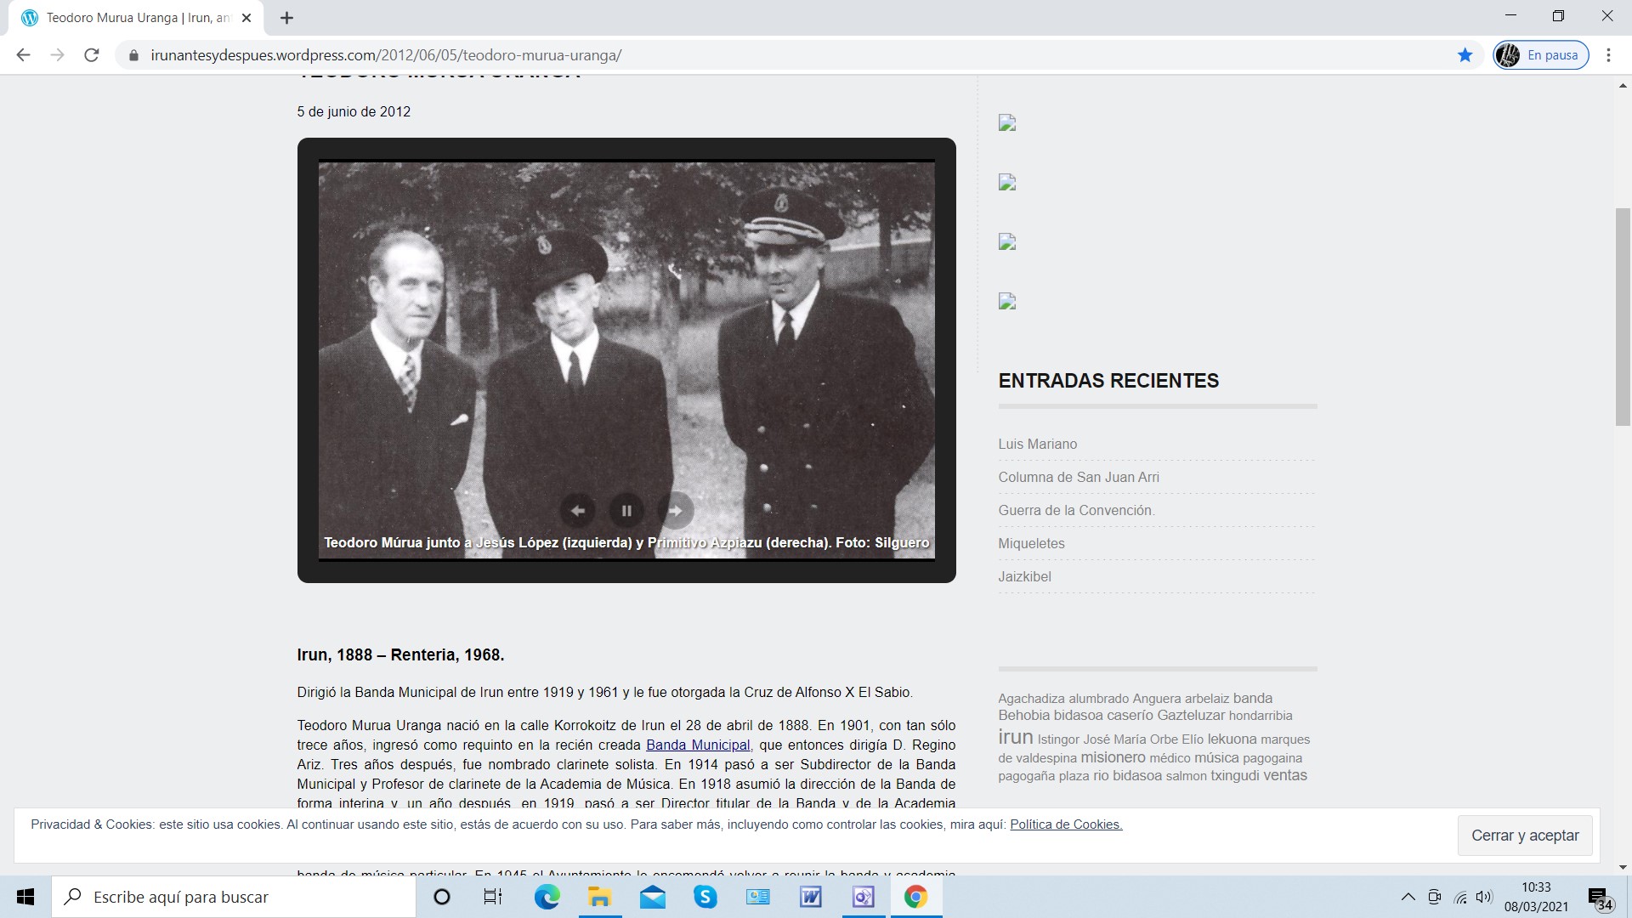Select the 'Istingor' tag

coord(1058,739)
